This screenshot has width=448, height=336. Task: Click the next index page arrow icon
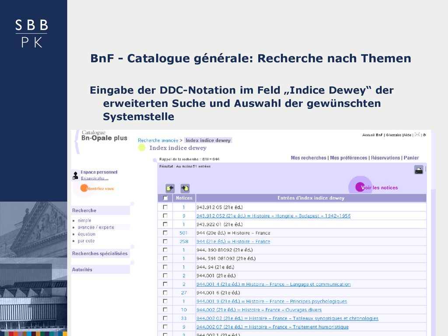click(185, 188)
